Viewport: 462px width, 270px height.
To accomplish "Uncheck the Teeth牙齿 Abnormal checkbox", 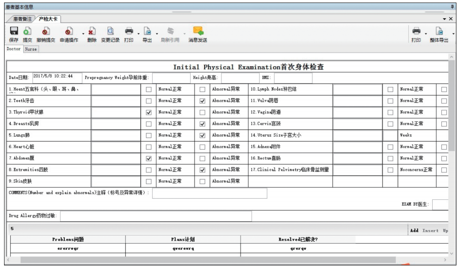I will tap(203, 101).
